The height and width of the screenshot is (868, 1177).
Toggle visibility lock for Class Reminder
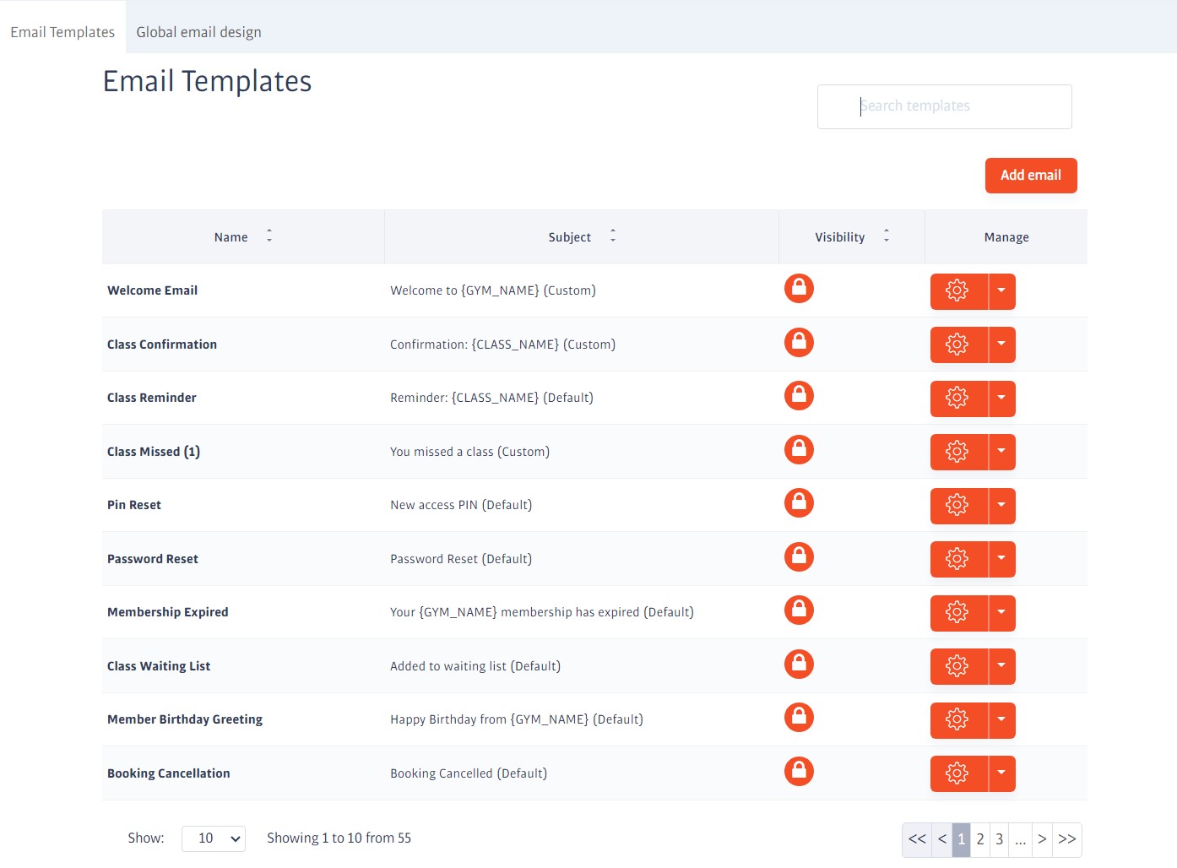[799, 395]
